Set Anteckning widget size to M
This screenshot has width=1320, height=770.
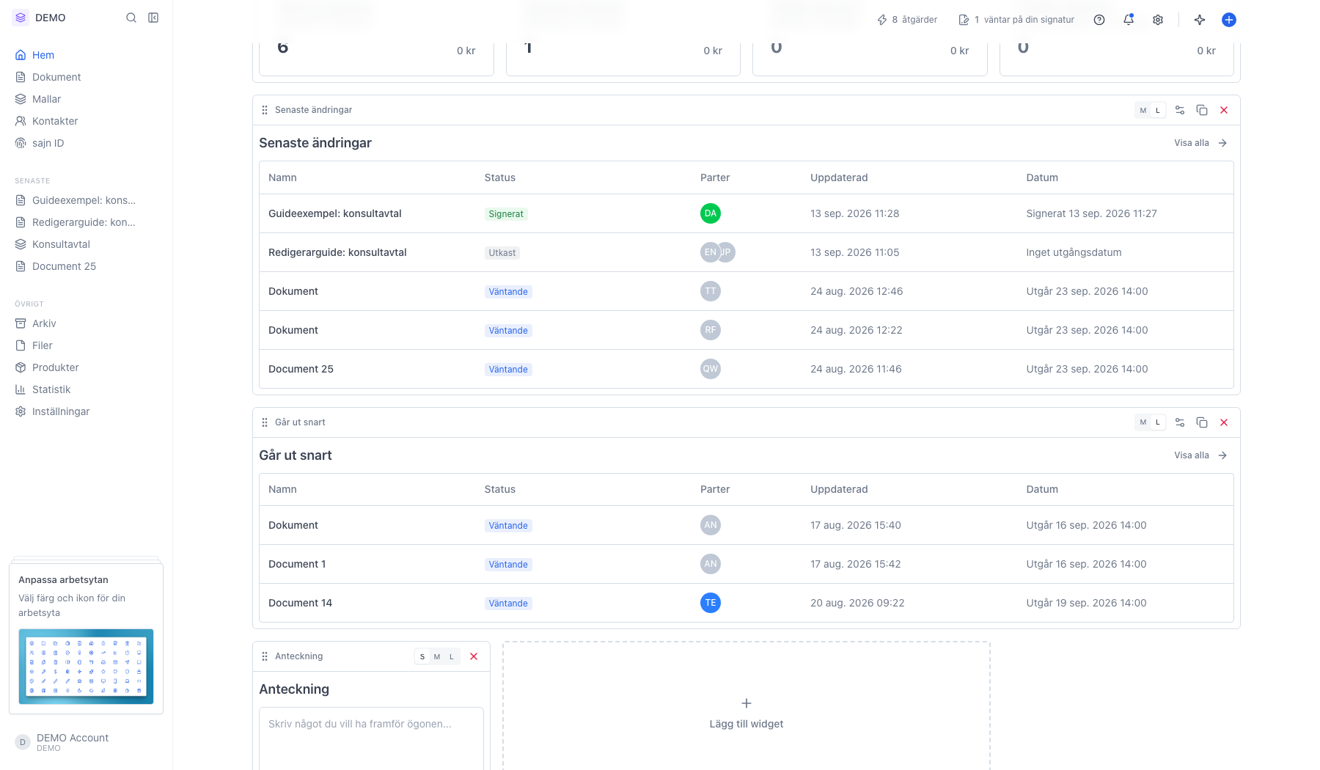pyautogui.click(x=437, y=656)
